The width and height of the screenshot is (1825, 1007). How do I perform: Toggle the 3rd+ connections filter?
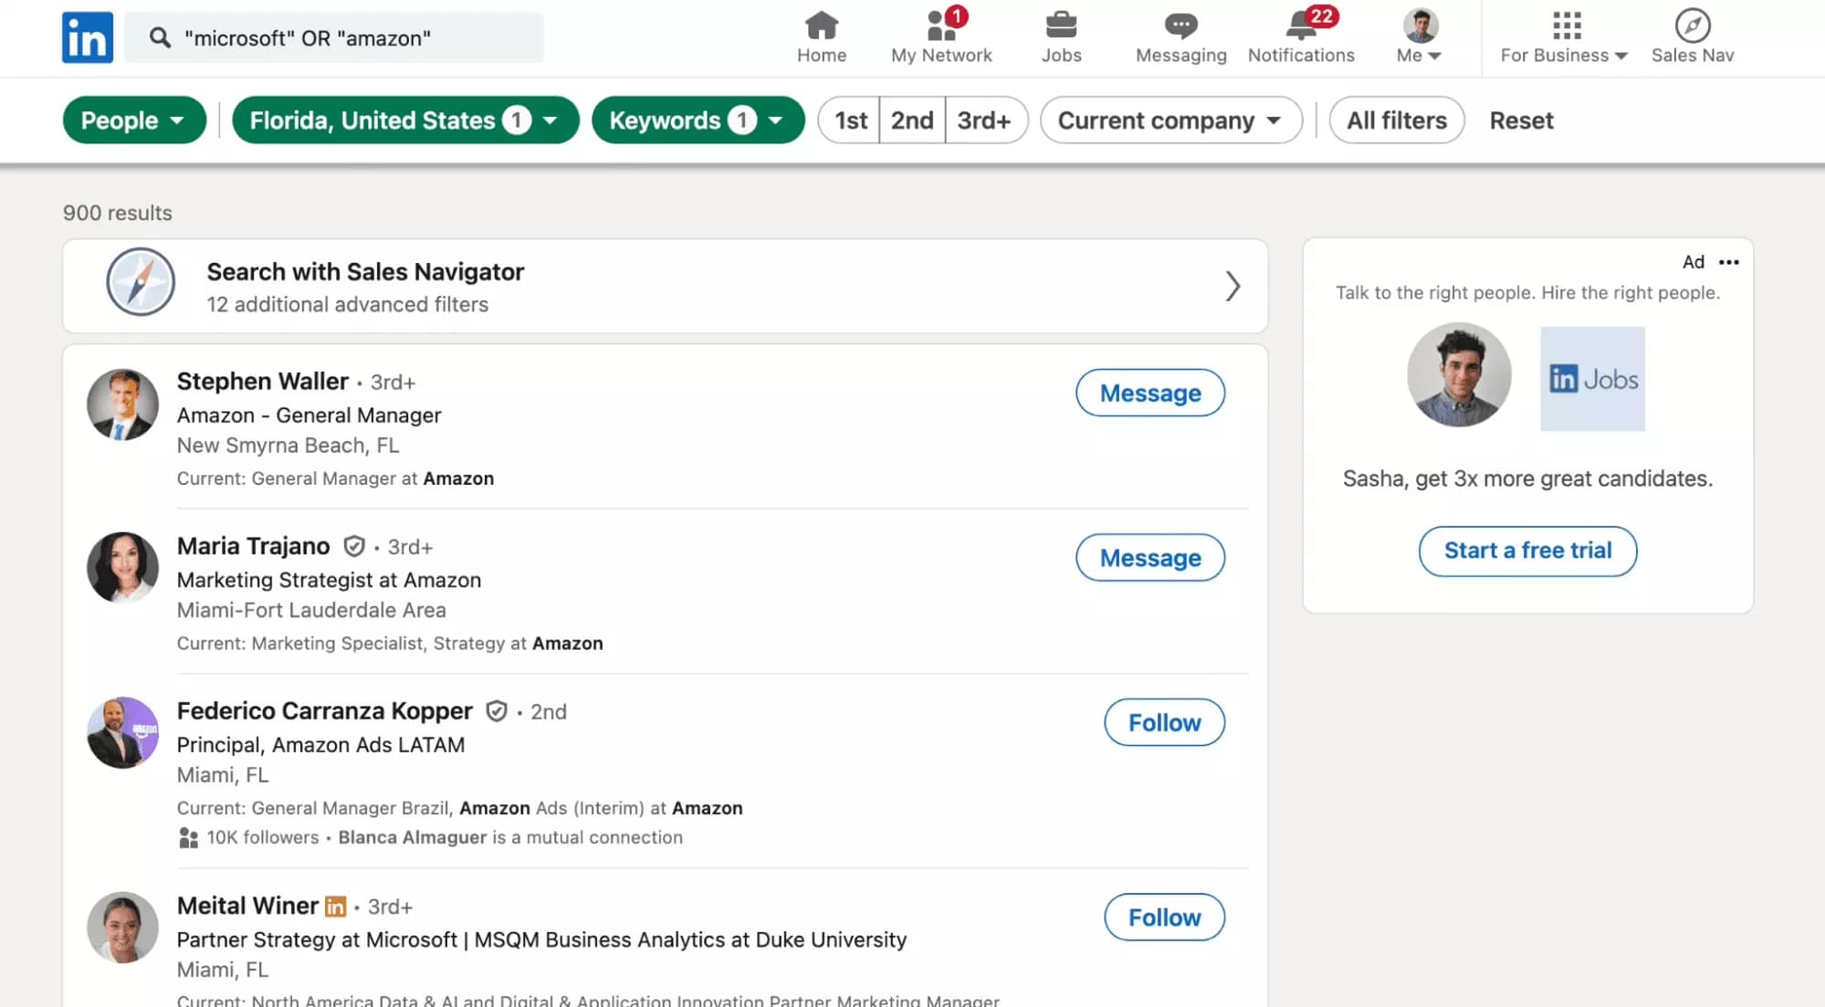985,121
